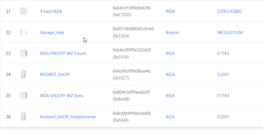This screenshot has width=263, height=130.
Task: Open model link MCCGQ11LM
Action: tap(230, 32)
